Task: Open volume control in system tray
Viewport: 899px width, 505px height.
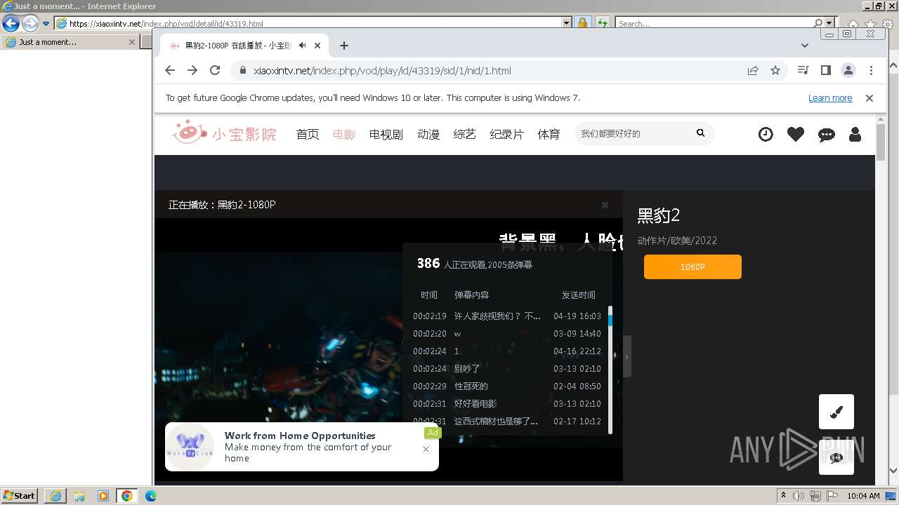Action: pyautogui.click(x=799, y=496)
